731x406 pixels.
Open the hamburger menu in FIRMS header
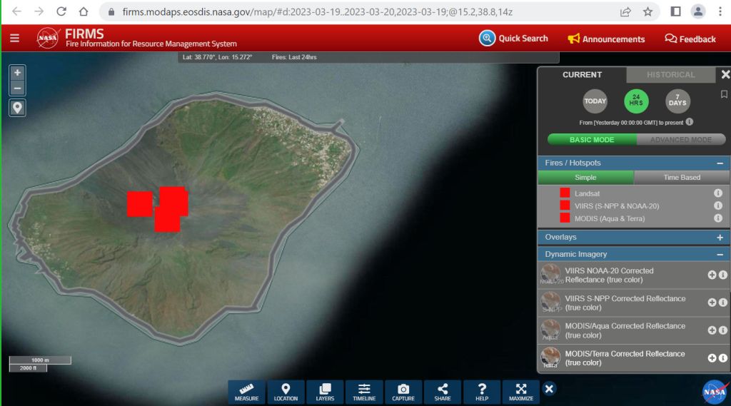15,39
